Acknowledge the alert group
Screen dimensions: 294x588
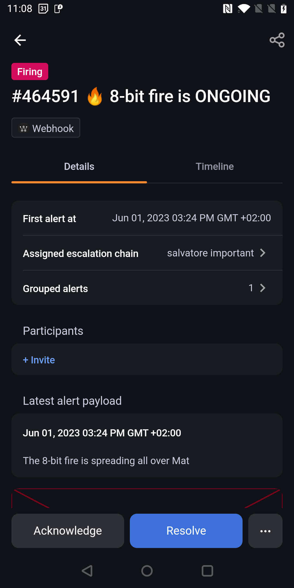pyautogui.click(x=68, y=531)
